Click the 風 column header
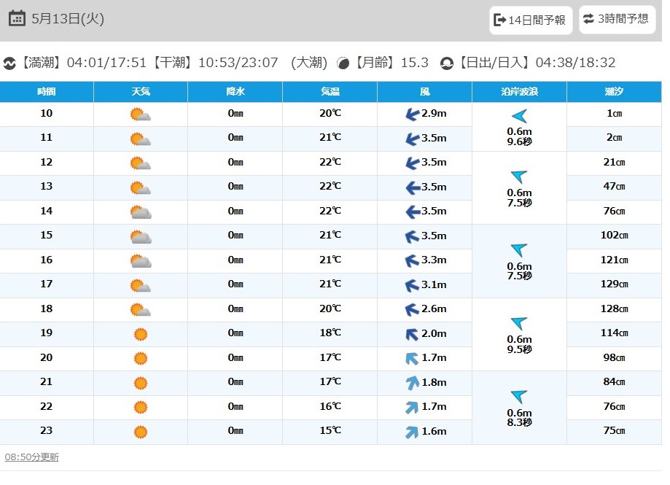Viewport: 670px width, 485px height. 425,91
